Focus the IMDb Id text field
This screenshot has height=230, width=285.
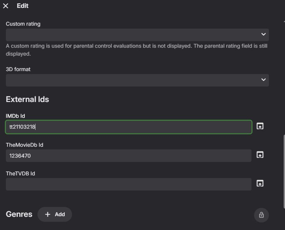[x=129, y=127]
